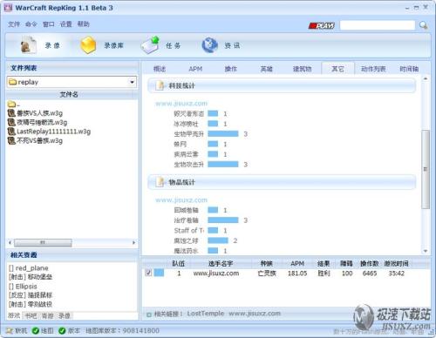Click the 选手名字 column header
The width and height of the screenshot is (436, 338).
(x=221, y=263)
